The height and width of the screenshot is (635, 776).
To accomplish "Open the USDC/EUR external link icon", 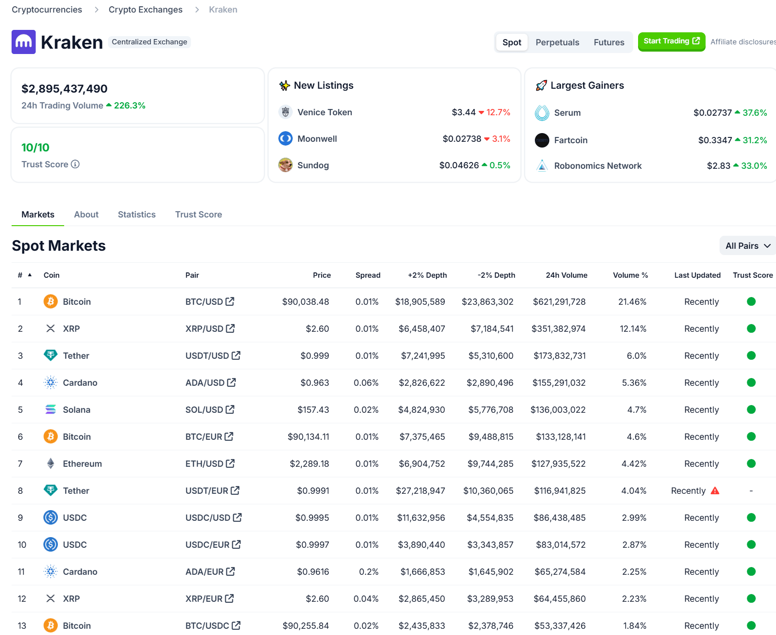I will [x=236, y=544].
